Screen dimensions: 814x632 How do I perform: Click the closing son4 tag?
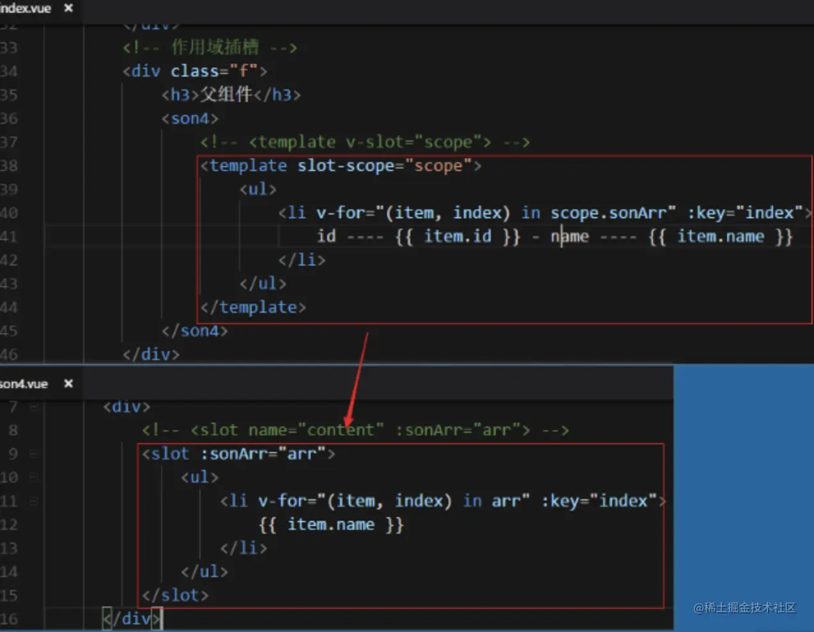(x=195, y=331)
